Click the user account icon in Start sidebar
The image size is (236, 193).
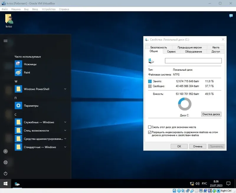pyautogui.click(x=5, y=151)
